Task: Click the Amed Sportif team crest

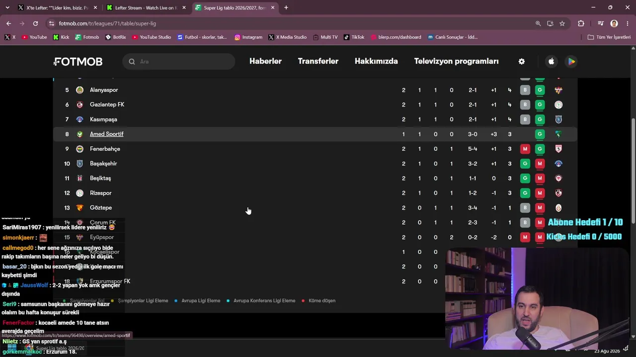Action: point(79,134)
